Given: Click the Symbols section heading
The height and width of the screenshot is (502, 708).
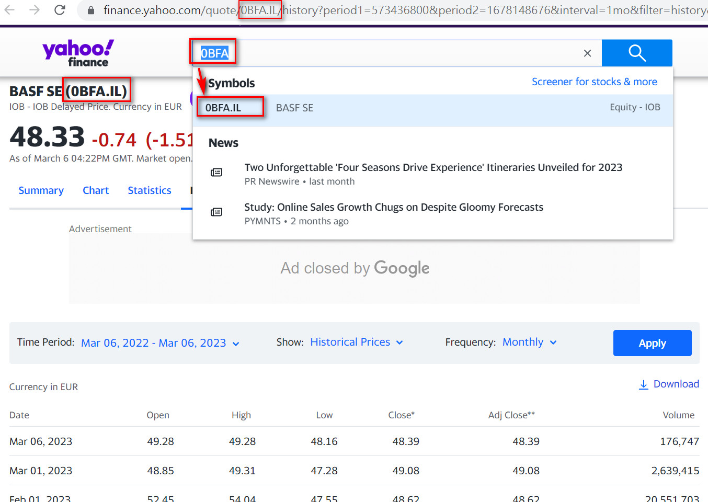Looking at the screenshot, I should (x=232, y=83).
